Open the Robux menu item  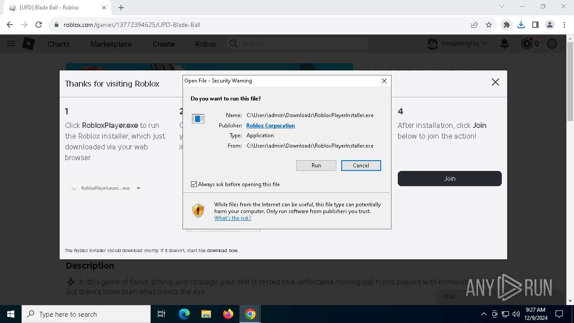206,44
